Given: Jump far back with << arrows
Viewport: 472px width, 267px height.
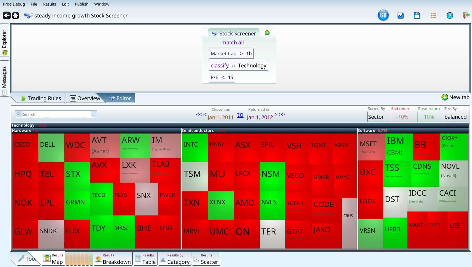Looking at the screenshot, I should pos(199,114).
